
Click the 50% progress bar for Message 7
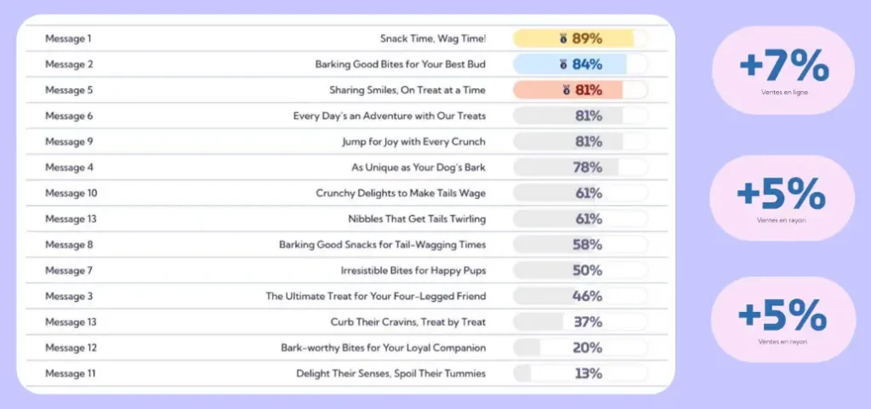point(579,270)
